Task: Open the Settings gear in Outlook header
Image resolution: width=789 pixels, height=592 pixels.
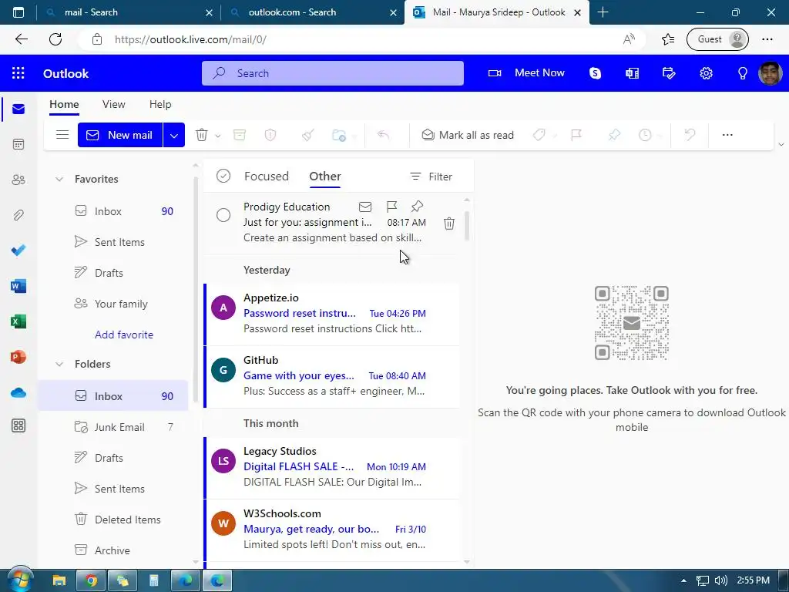Action: [x=706, y=73]
